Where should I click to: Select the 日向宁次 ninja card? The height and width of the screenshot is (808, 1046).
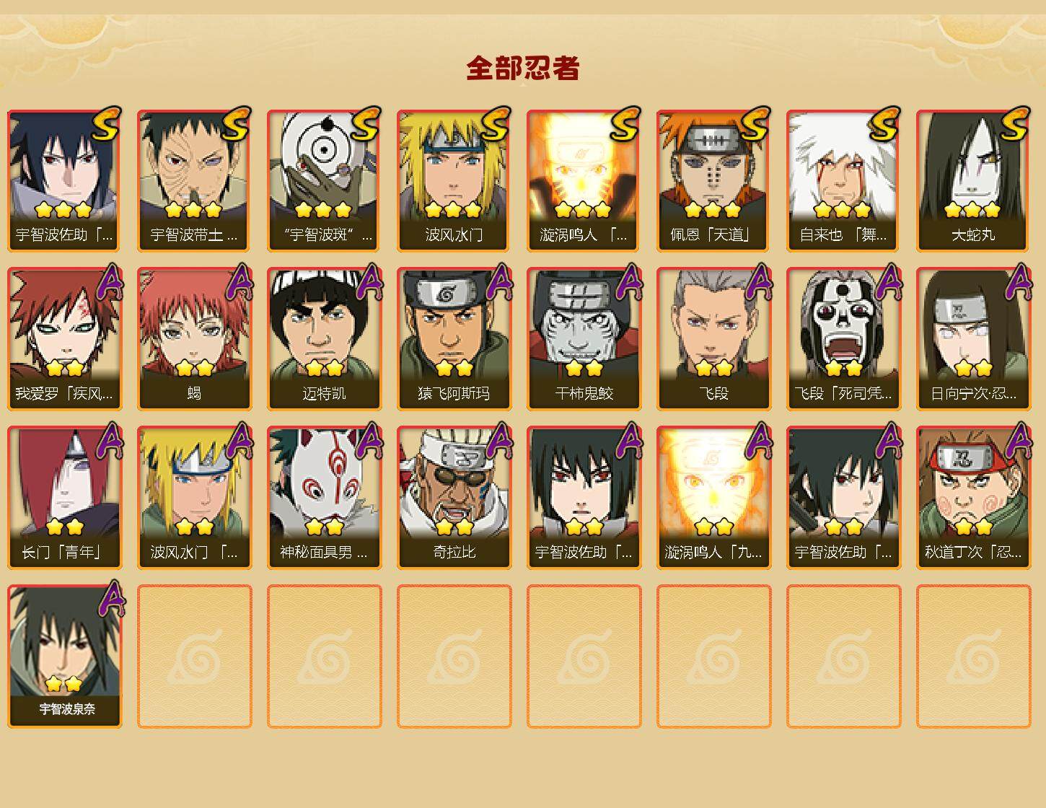tap(973, 339)
